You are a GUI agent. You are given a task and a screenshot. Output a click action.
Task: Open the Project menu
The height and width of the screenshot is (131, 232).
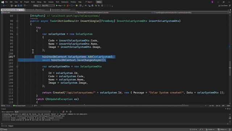[26, 2]
